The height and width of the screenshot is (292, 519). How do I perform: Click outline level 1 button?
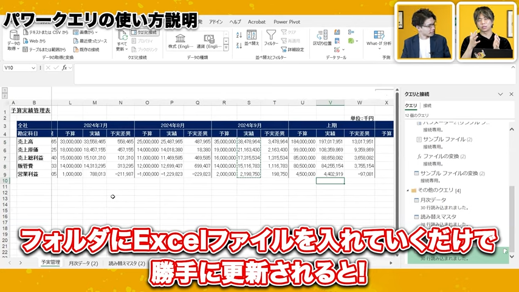(x=5, y=90)
